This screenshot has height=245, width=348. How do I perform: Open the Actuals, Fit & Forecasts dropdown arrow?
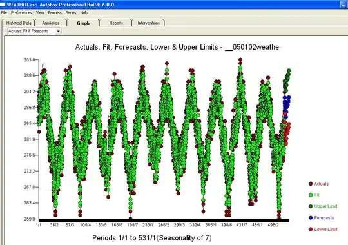58,32
